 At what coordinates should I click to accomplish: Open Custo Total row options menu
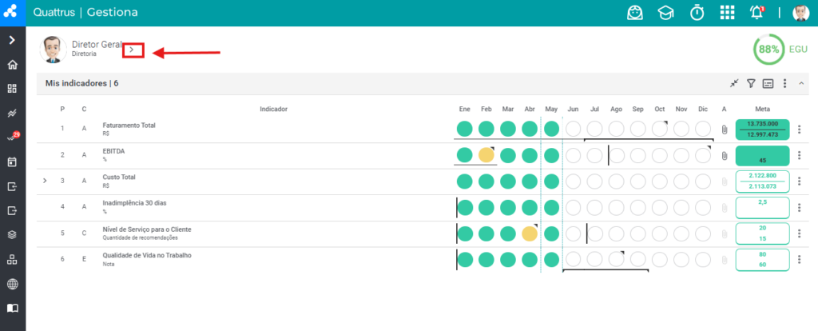click(799, 181)
